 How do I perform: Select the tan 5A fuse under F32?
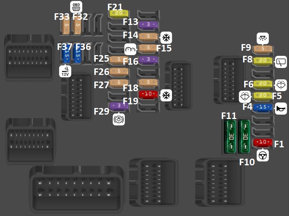click(x=77, y=26)
